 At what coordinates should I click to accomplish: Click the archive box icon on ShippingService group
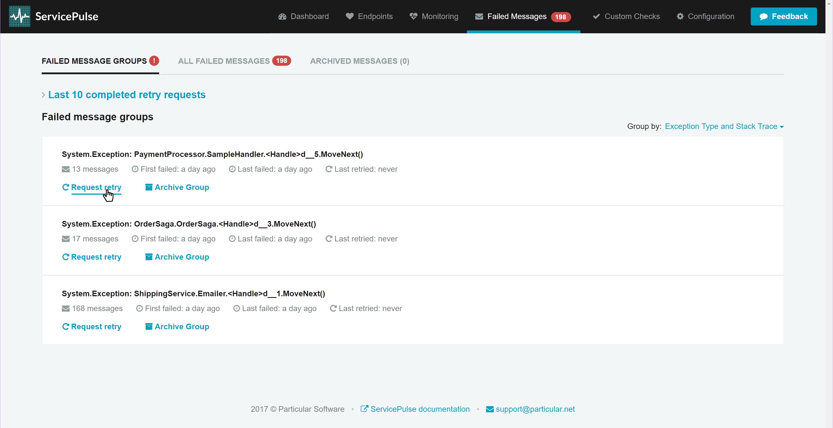[149, 326]
